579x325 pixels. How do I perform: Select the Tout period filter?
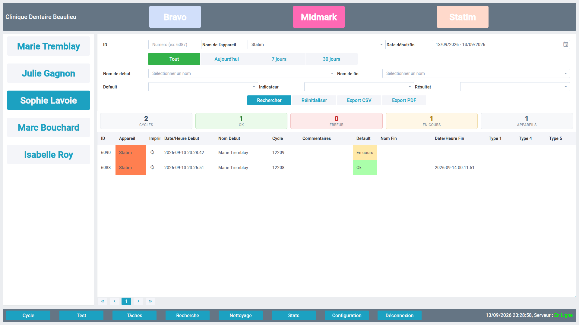tap(174, 59)
